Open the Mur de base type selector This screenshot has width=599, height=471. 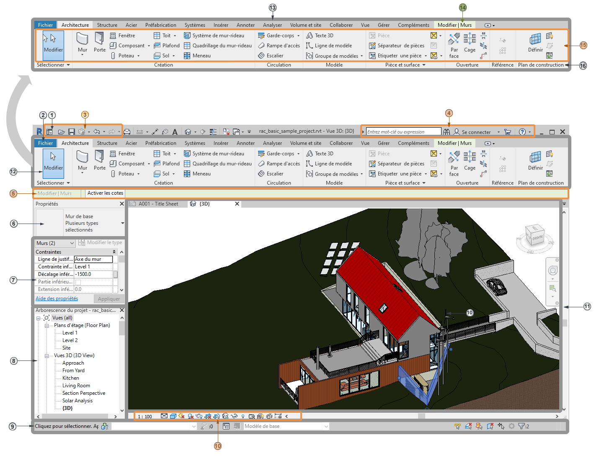[80, 223]
